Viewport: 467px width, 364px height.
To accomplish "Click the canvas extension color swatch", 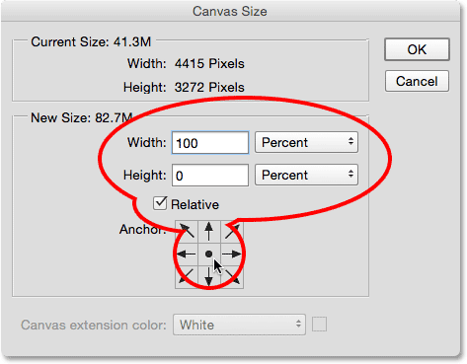I will [319, 325].
